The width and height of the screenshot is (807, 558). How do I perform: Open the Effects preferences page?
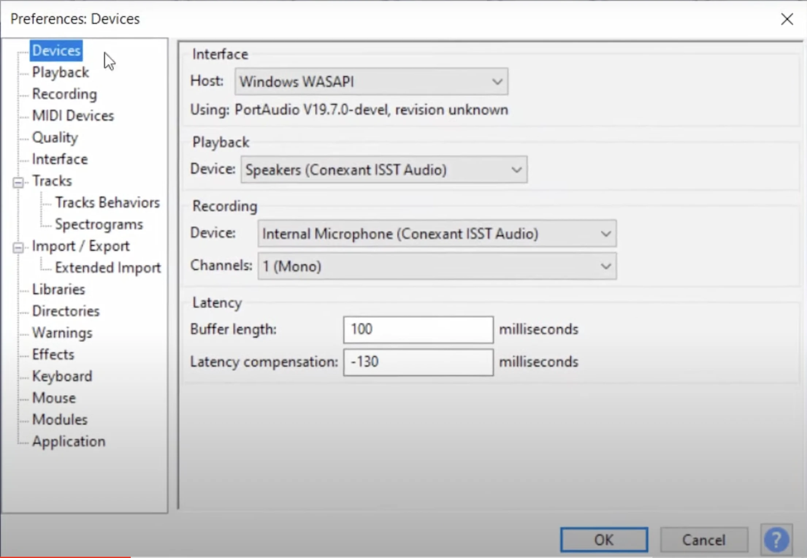point(53,355)
